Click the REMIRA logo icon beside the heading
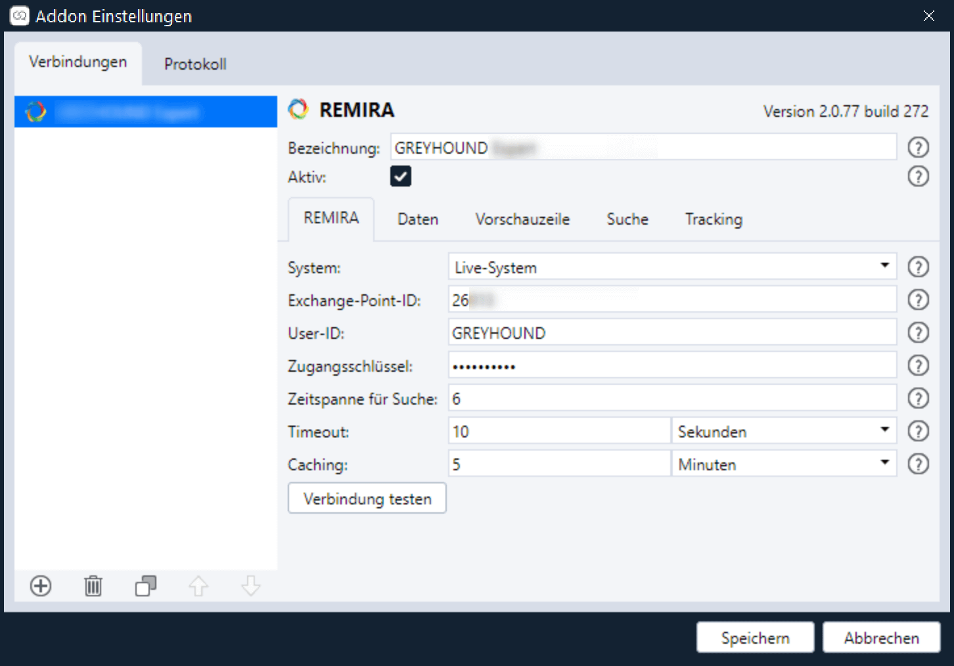The height and width of the screenshot is (666, 954). coord(298,109)
